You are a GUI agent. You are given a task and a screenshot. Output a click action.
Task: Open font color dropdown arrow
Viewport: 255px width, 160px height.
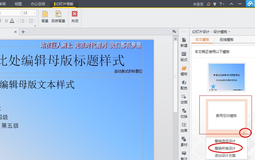(16, 21)
